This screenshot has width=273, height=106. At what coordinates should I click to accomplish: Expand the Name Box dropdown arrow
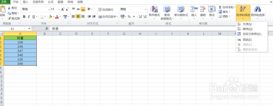tap(29, 28)
